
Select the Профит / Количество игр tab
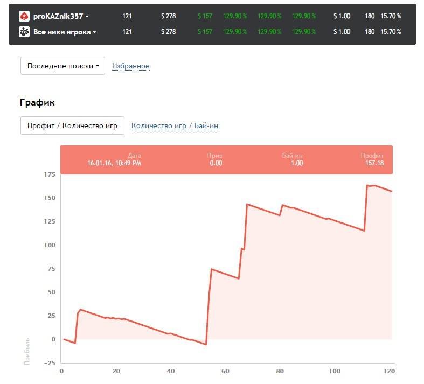pos(72,125)
